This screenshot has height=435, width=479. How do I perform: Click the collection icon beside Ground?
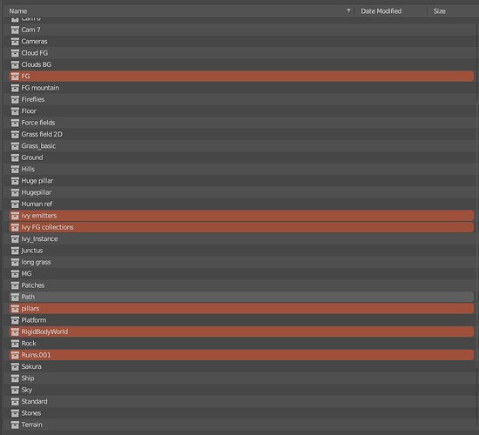[15, 157]
